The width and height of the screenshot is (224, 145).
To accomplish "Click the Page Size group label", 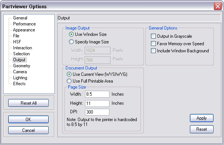I will pyautogui.click(x=77, y=87).
